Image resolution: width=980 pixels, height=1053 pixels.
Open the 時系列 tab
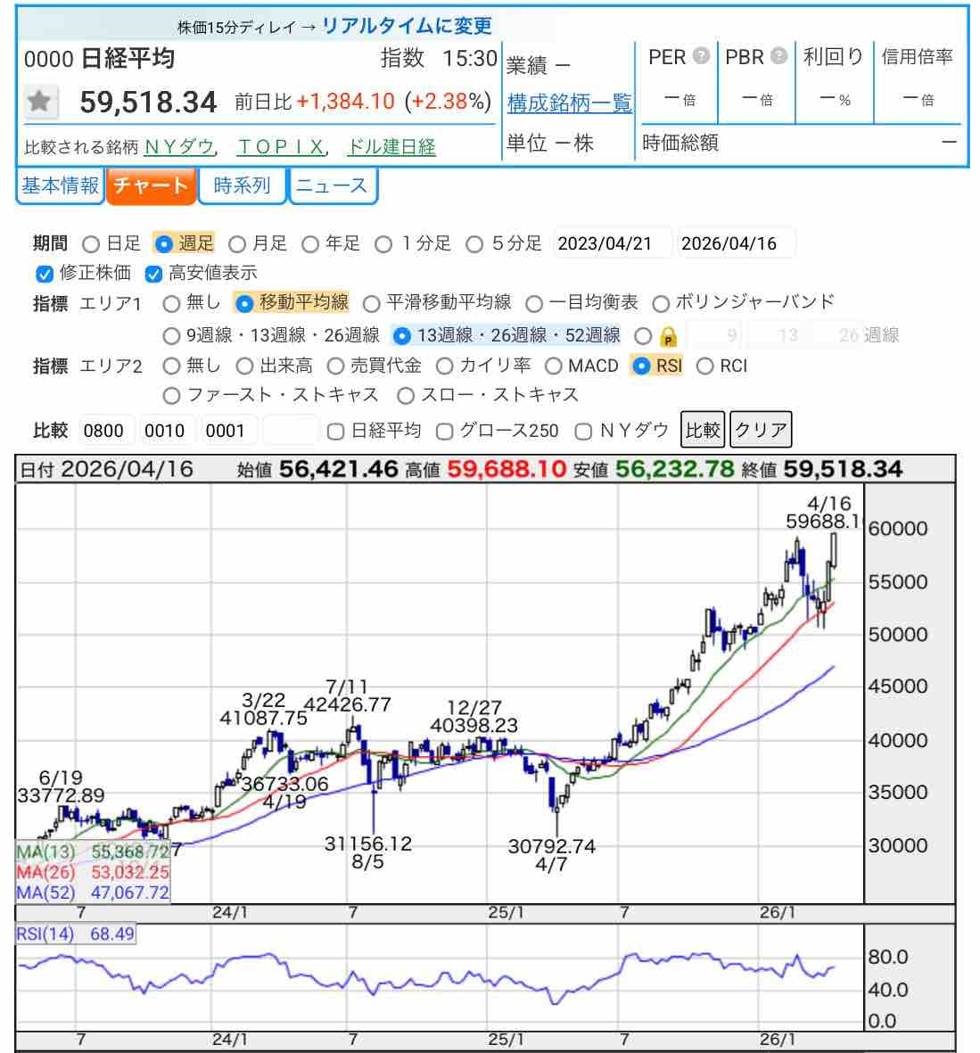tap(242, 185)
